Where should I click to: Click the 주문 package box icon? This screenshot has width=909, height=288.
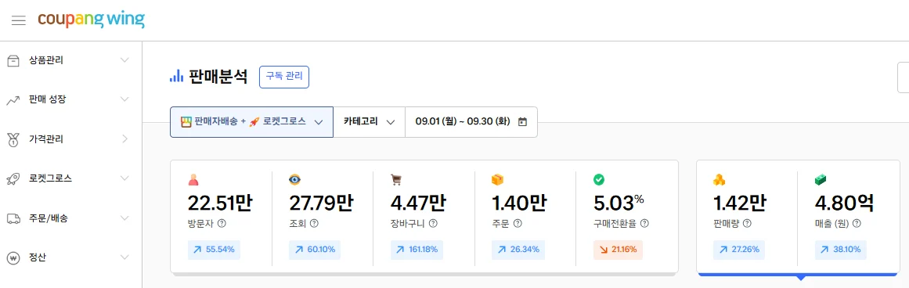[x=497, y=180]
